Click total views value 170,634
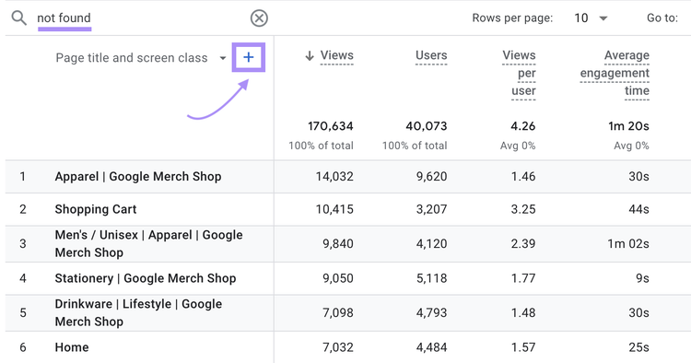The image size is (691, 363). (x=331, y=126)
